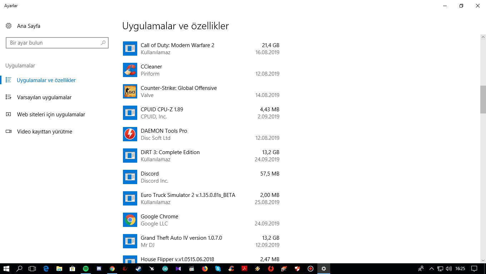This screenshot has height=274, width=486.
Task: Click the 'Google LLC' publisher text
Action: pos(154,224)
